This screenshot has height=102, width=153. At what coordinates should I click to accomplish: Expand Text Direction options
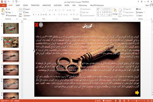86,9
